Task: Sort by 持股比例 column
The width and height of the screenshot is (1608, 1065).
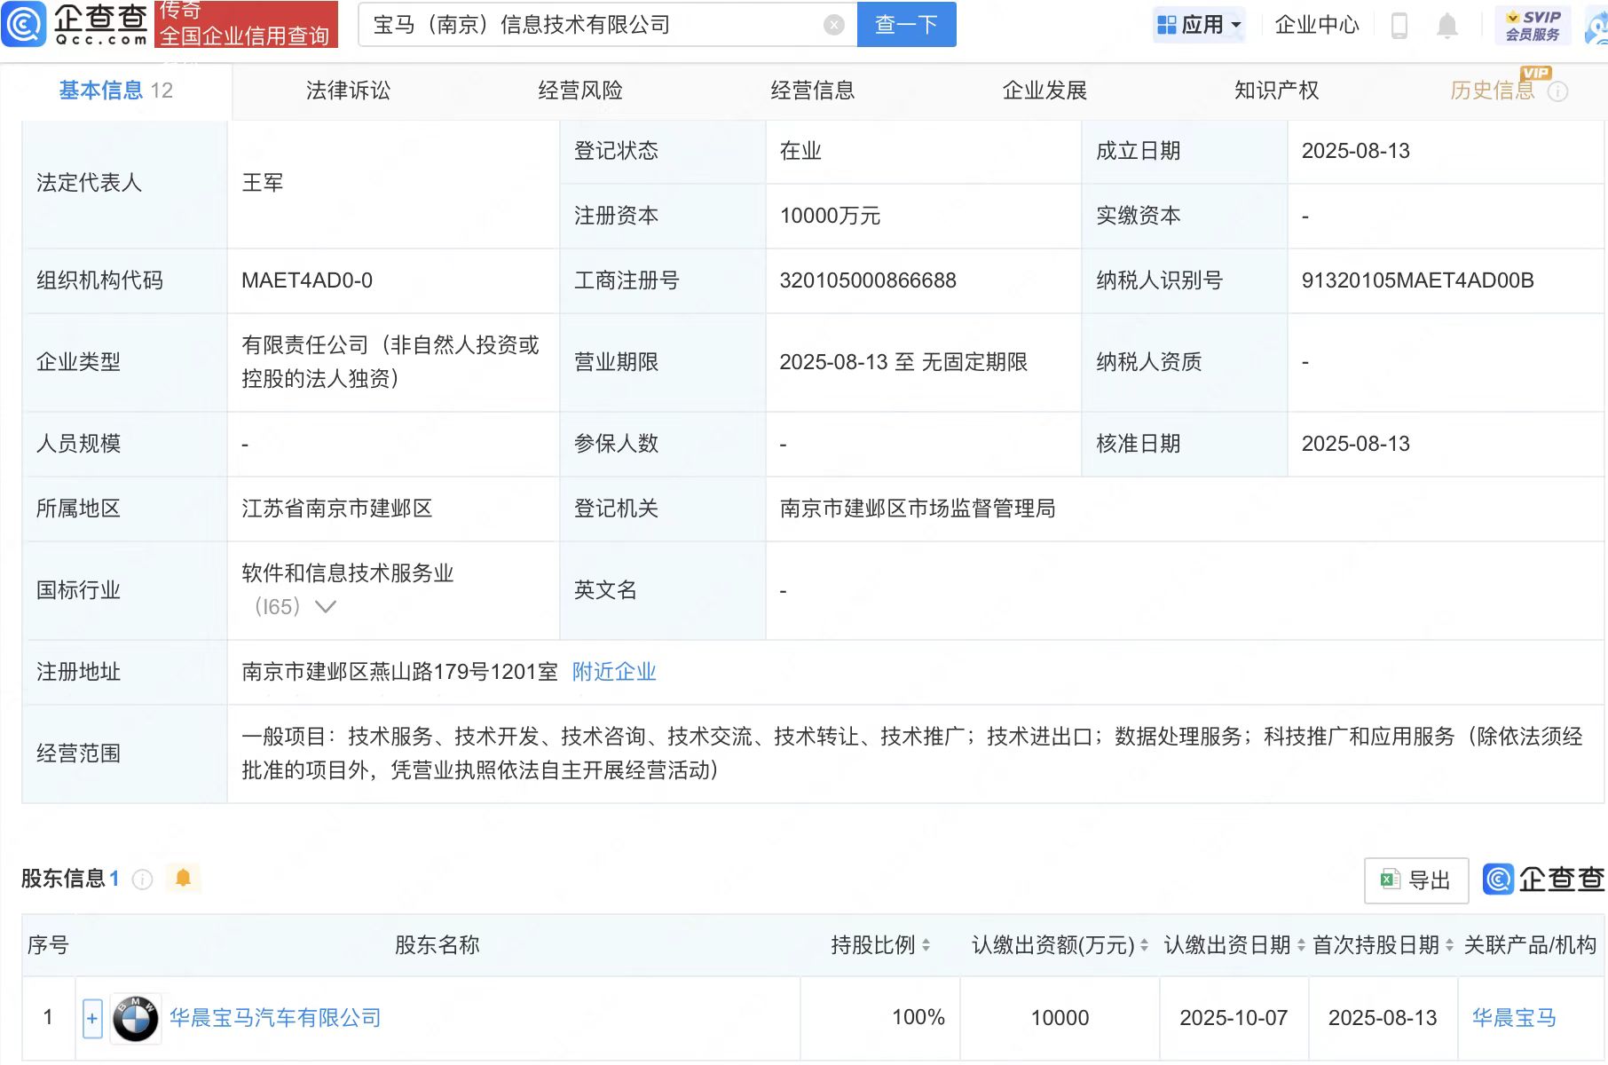Action: (926, 945)
